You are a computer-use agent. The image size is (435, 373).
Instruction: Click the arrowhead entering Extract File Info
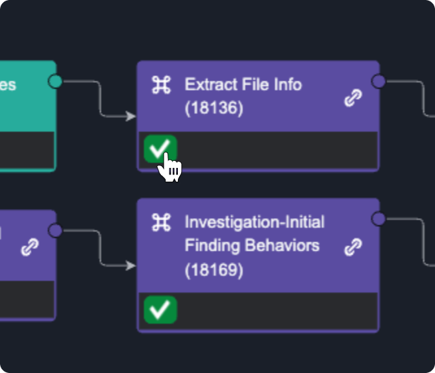click(132, 117)
